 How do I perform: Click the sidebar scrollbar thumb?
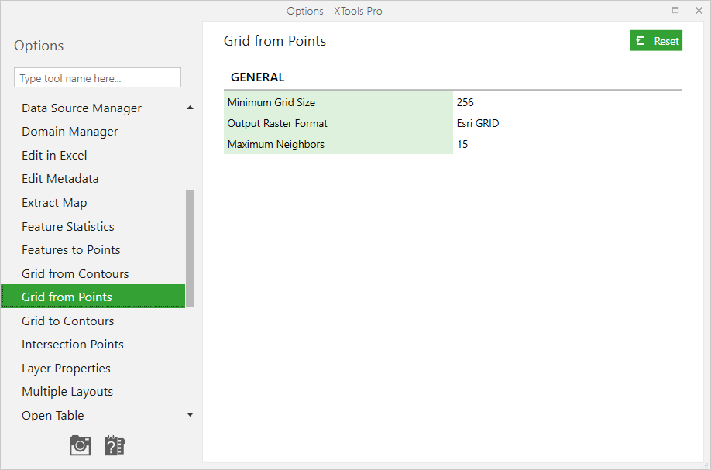190,249
